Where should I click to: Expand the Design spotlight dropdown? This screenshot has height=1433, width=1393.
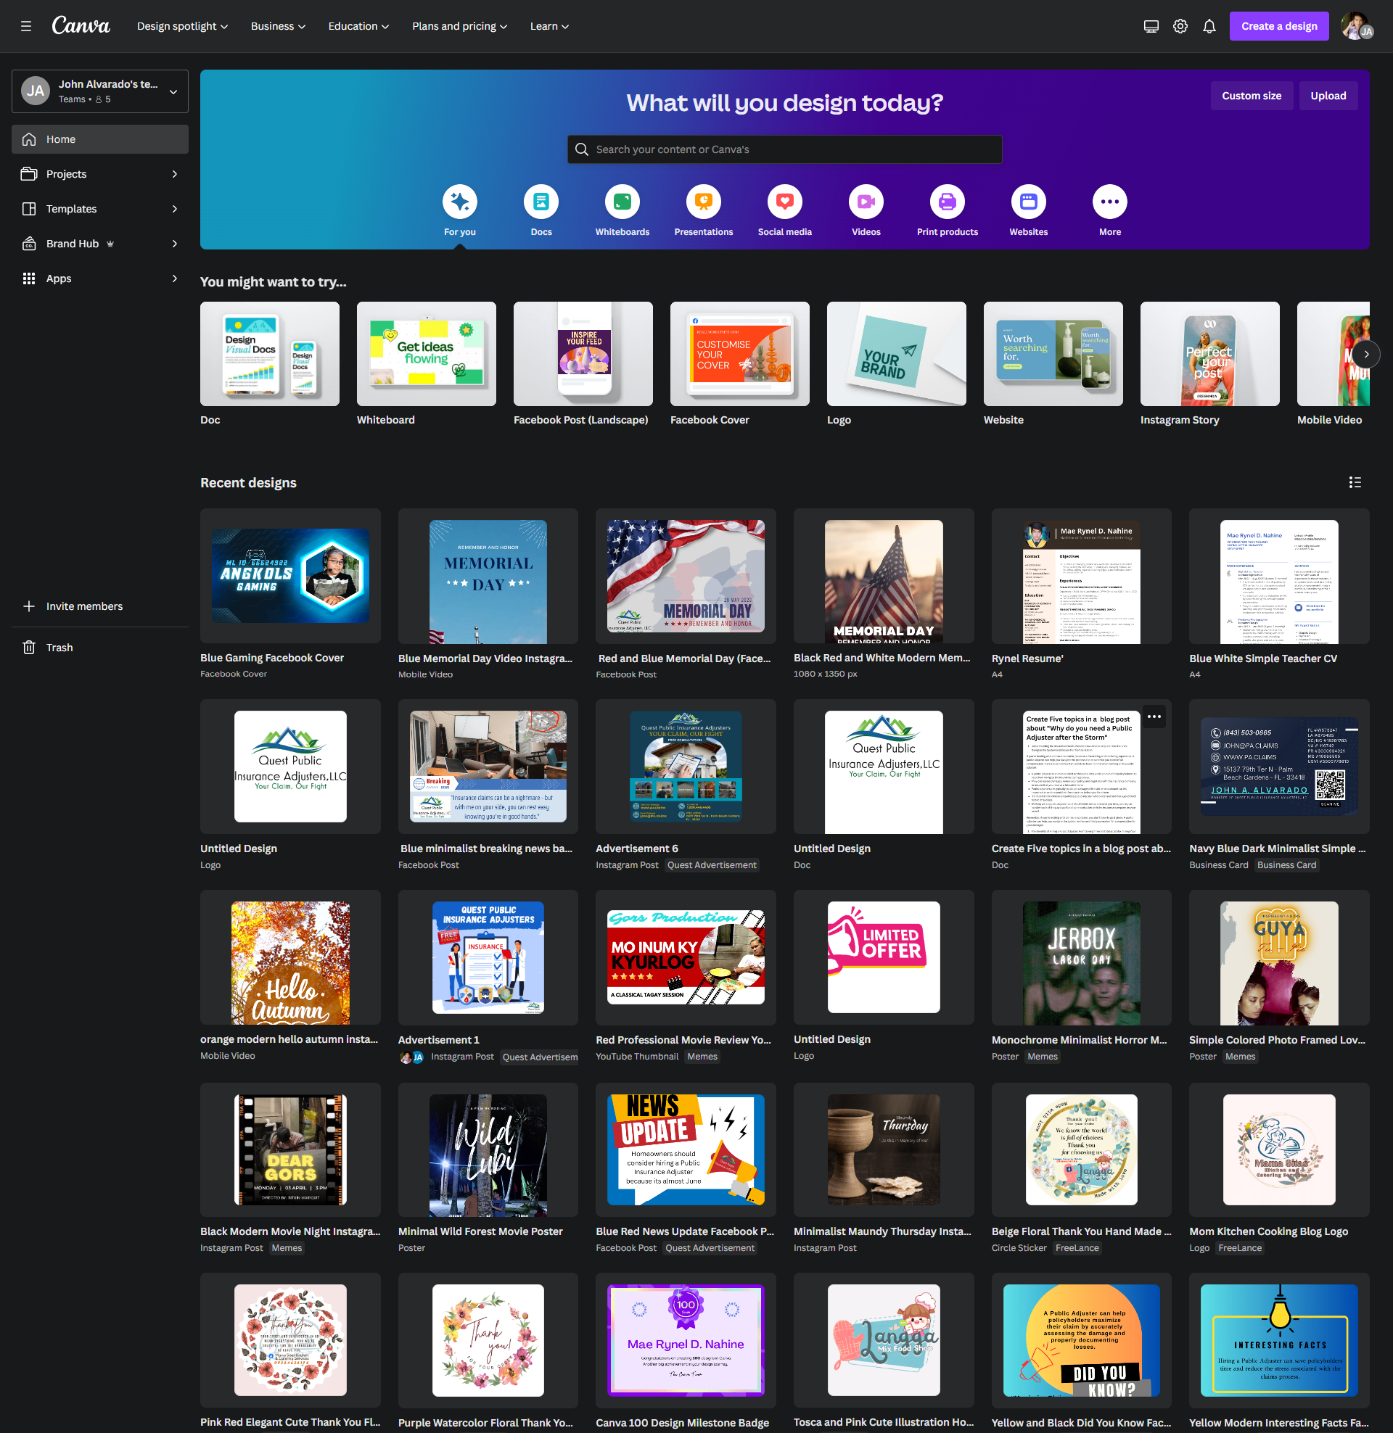tap(182, 26)
